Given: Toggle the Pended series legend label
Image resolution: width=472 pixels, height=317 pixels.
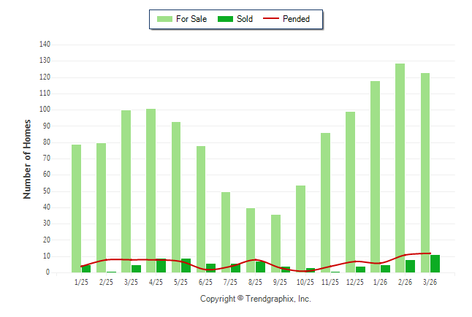Looking at the screenshot, I should (x=297, y=19).
